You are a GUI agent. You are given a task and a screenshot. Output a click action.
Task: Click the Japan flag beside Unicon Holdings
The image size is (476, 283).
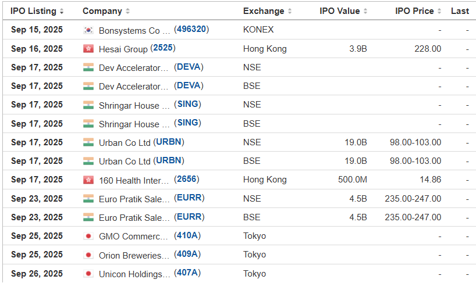pos(88,274)
